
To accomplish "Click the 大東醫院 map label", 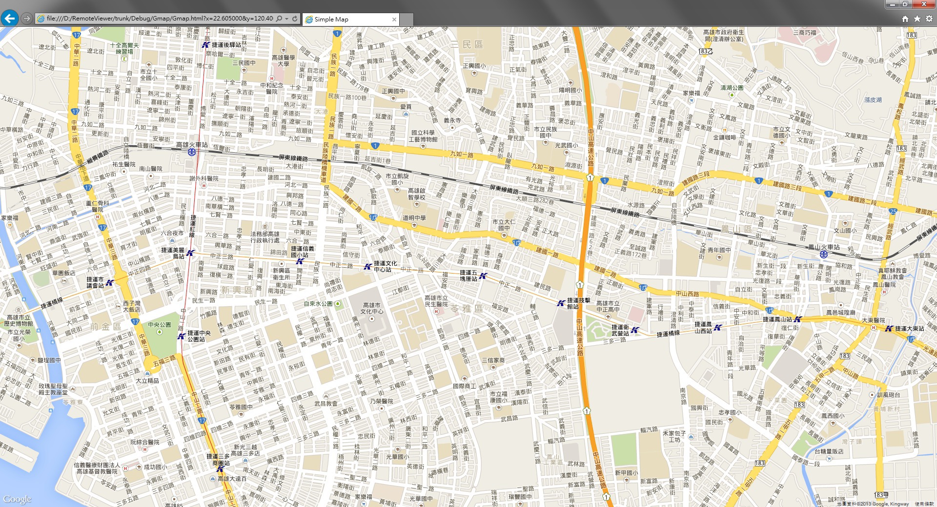I will coord(874,320).
